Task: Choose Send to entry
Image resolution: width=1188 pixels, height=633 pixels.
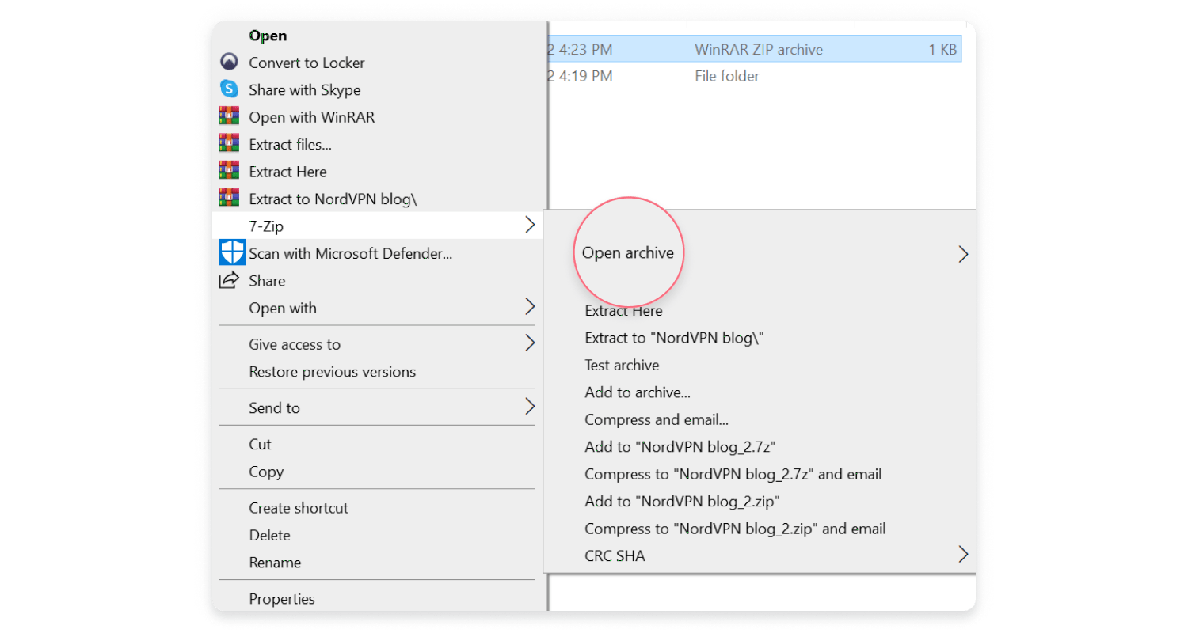Action: click(x=274, y=407)
